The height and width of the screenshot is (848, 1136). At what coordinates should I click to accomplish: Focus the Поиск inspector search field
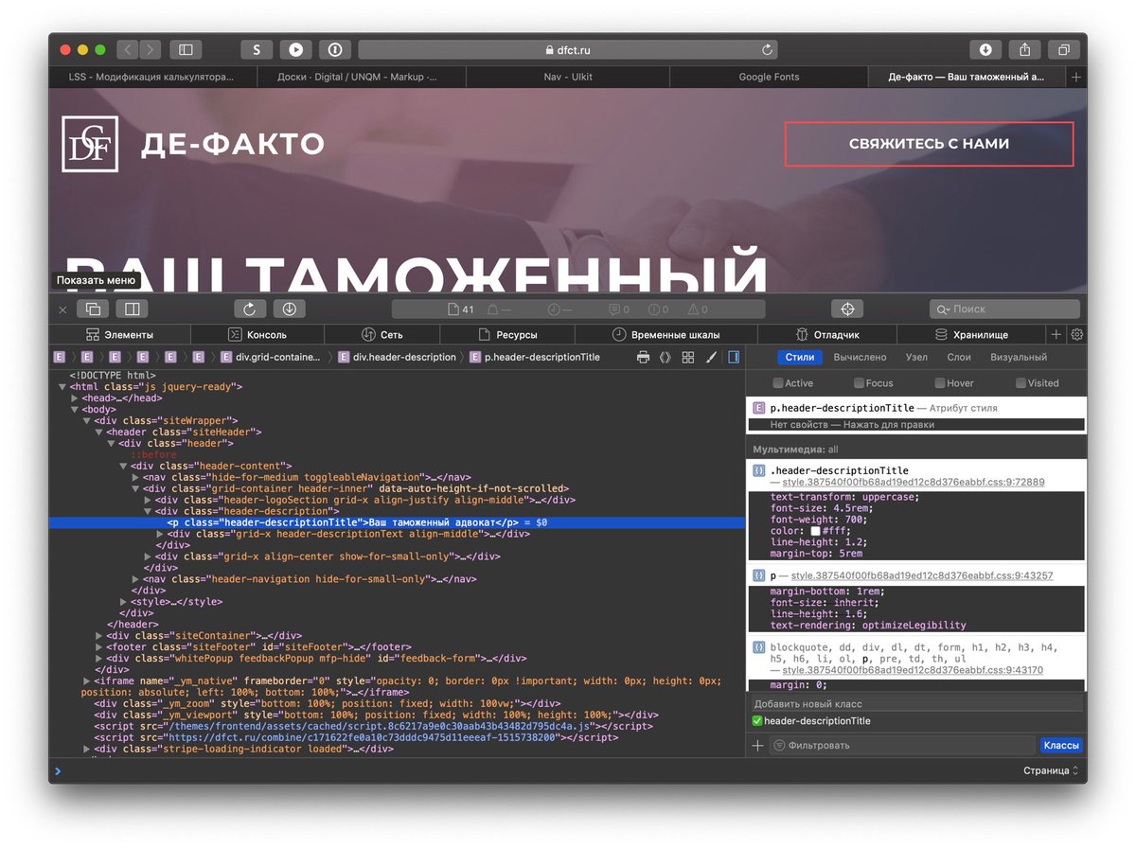(1004, 309)
